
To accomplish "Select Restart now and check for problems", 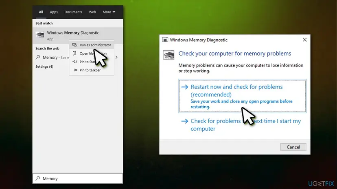I will (x=243, y=96).
